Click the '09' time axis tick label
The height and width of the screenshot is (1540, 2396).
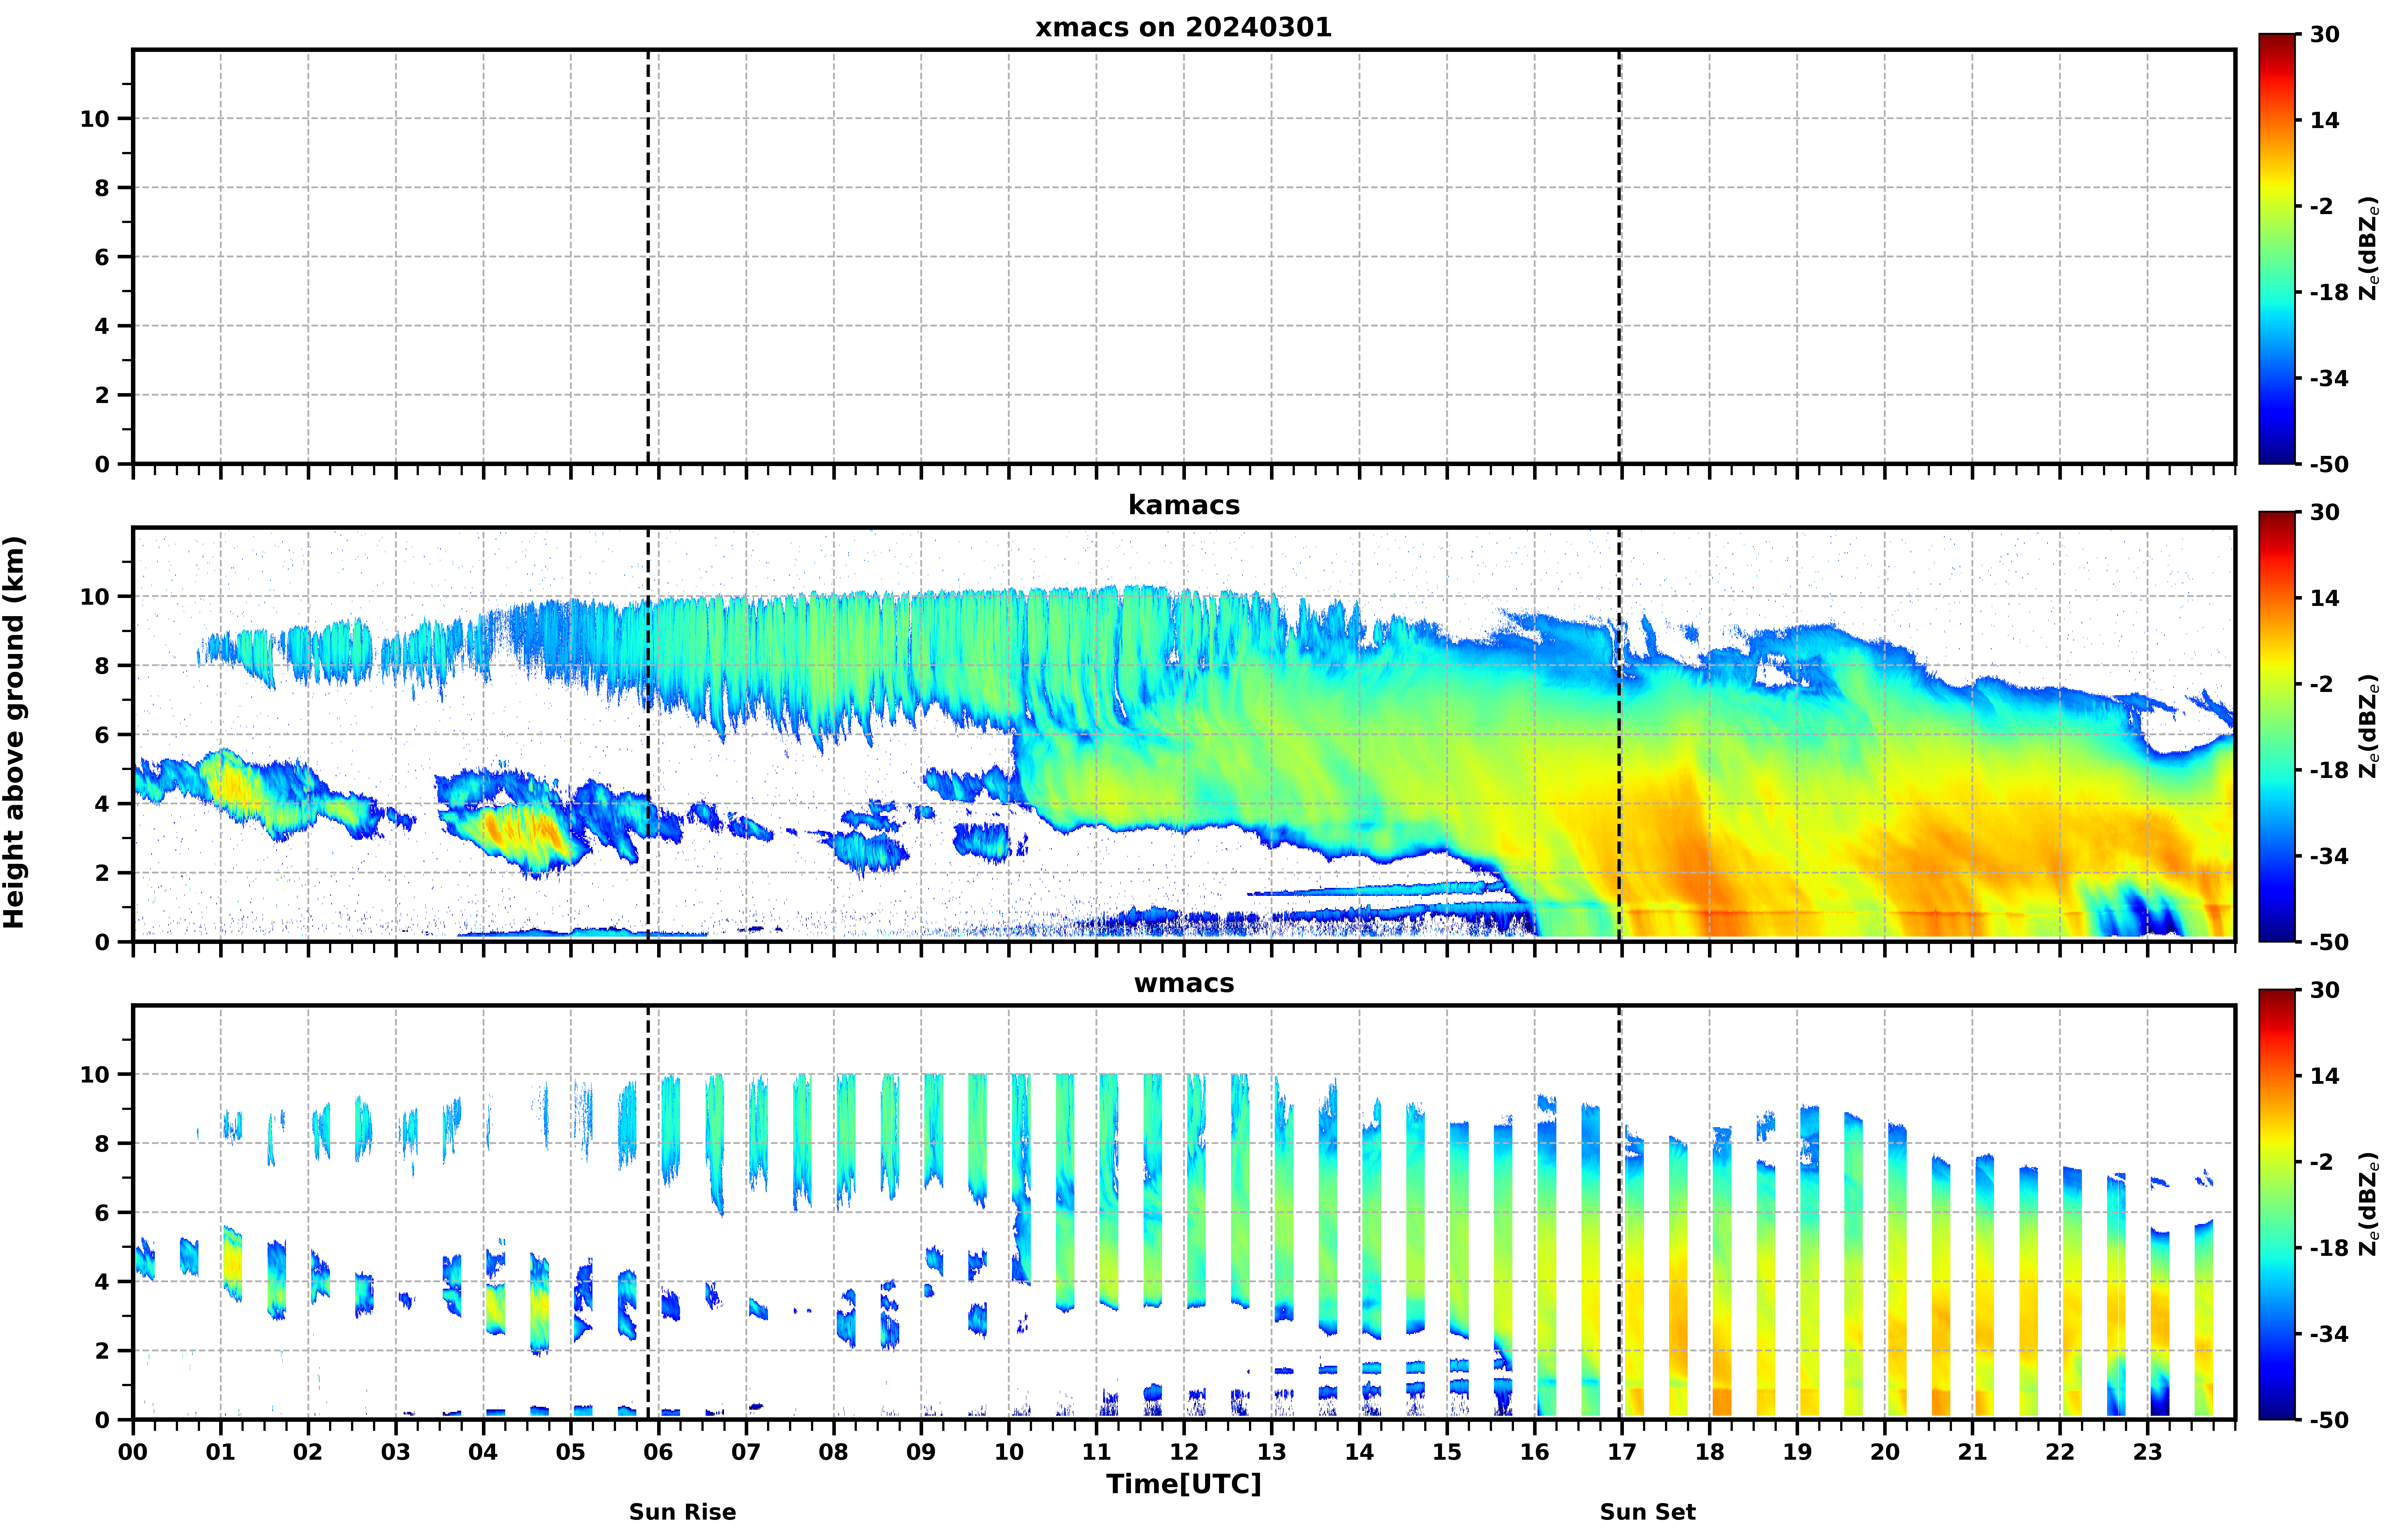tap(922, 1452)
